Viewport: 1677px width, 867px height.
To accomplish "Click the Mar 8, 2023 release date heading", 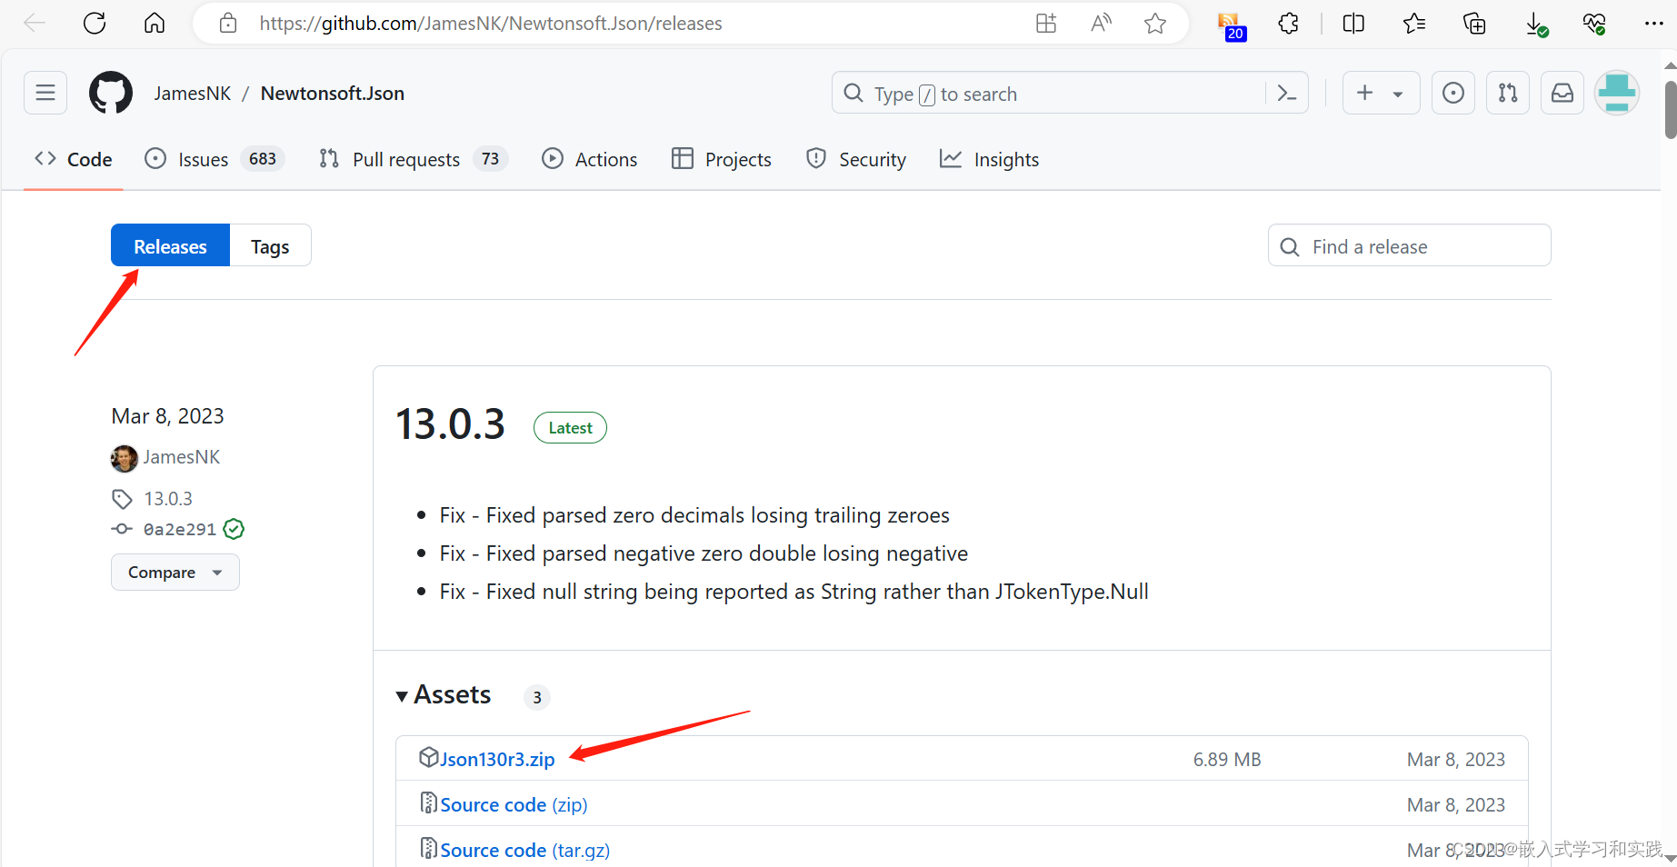I will [167, 415].
